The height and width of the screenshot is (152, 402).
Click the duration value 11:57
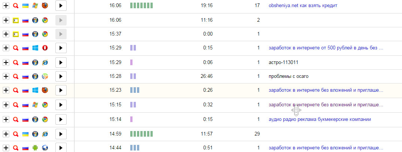tap(207, 134)
